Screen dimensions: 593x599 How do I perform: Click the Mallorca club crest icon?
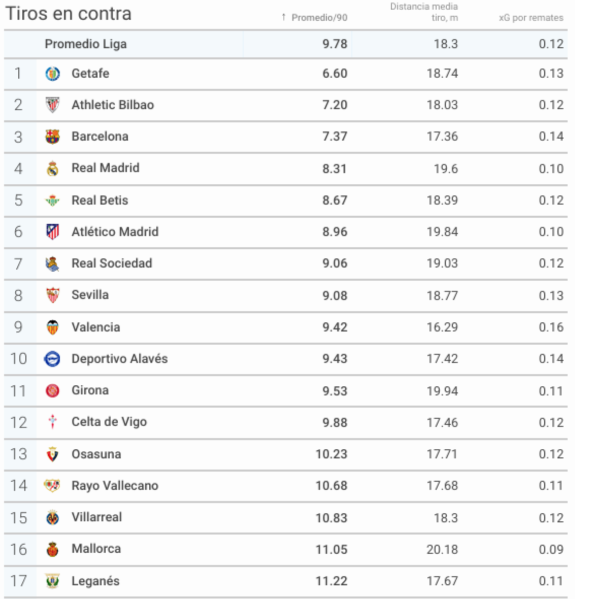(52, 549)
